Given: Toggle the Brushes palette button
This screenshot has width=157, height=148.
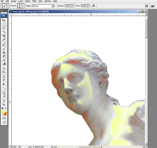Looking at the screenshot, I should coord(146,6).
